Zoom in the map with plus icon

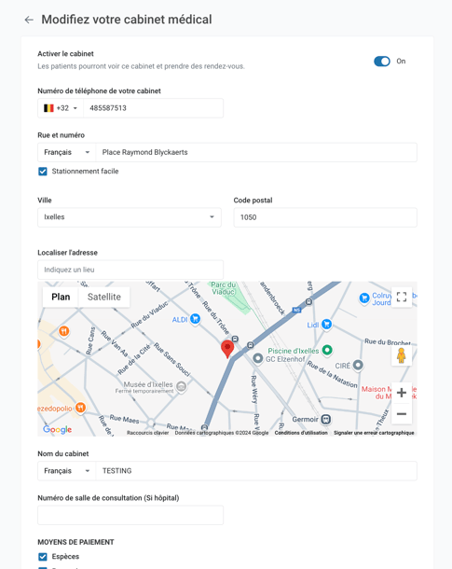point(402,393)
